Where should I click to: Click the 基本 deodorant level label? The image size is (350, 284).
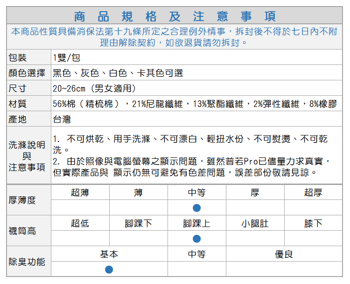click(x=109, y=254)
